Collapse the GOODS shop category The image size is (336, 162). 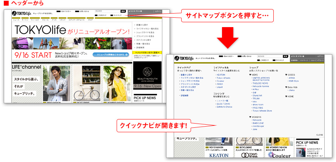tap(291, 75)
